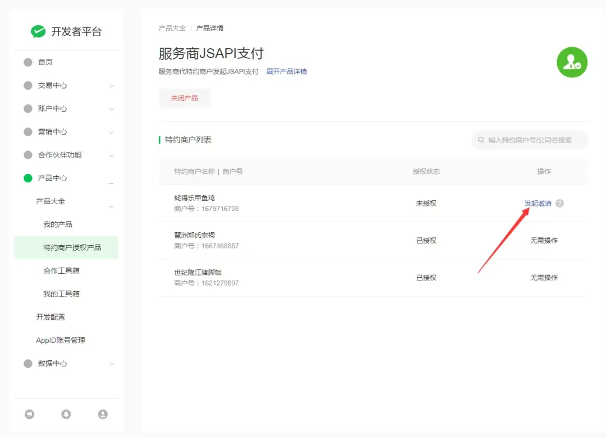Expand the 账户中心 chevron
Screen dimensions: 606x437
111,109
